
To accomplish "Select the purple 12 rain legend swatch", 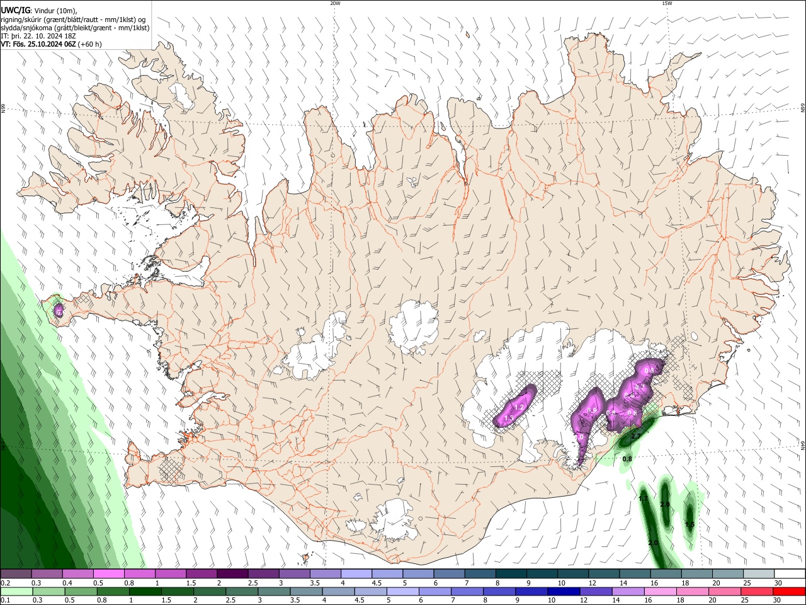I will (x=596, y=592).
